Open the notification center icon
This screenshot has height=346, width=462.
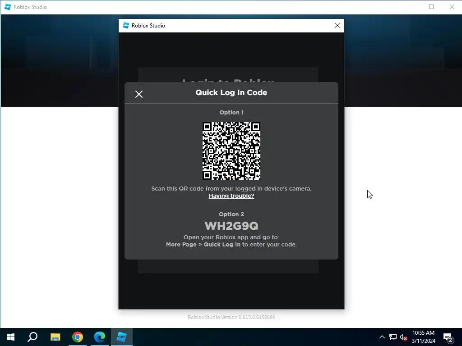coord(448,337)
